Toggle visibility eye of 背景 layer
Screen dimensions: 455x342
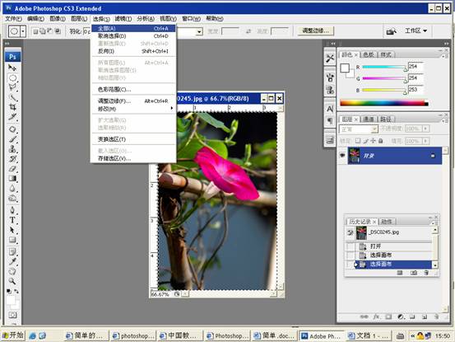(x=342, y=156)
